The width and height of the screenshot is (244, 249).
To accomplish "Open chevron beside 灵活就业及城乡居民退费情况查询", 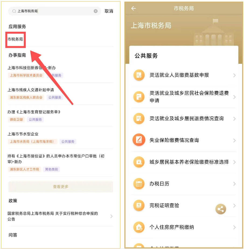I will [x=234, y=119].
